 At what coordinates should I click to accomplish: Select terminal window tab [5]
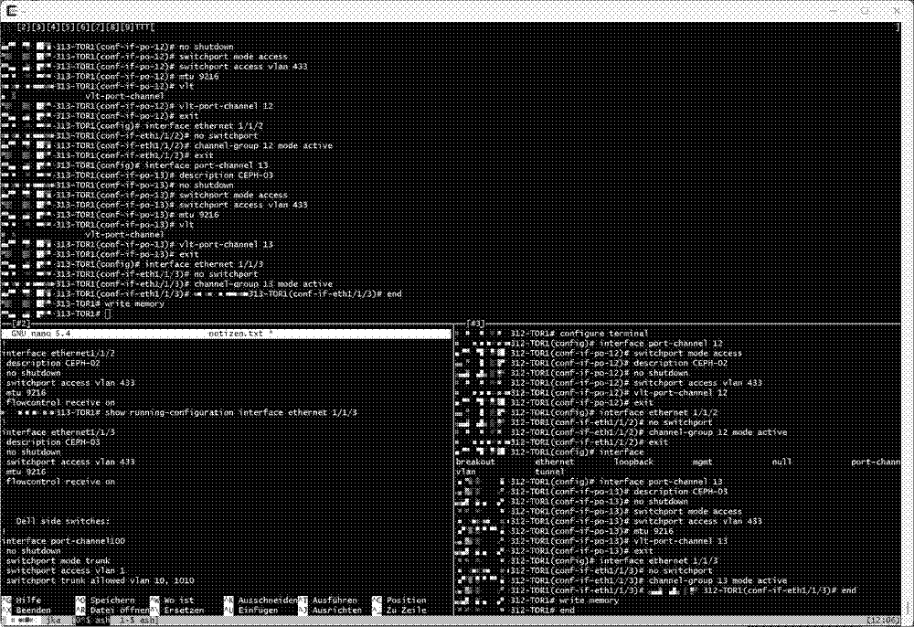[x=67, y=28]
